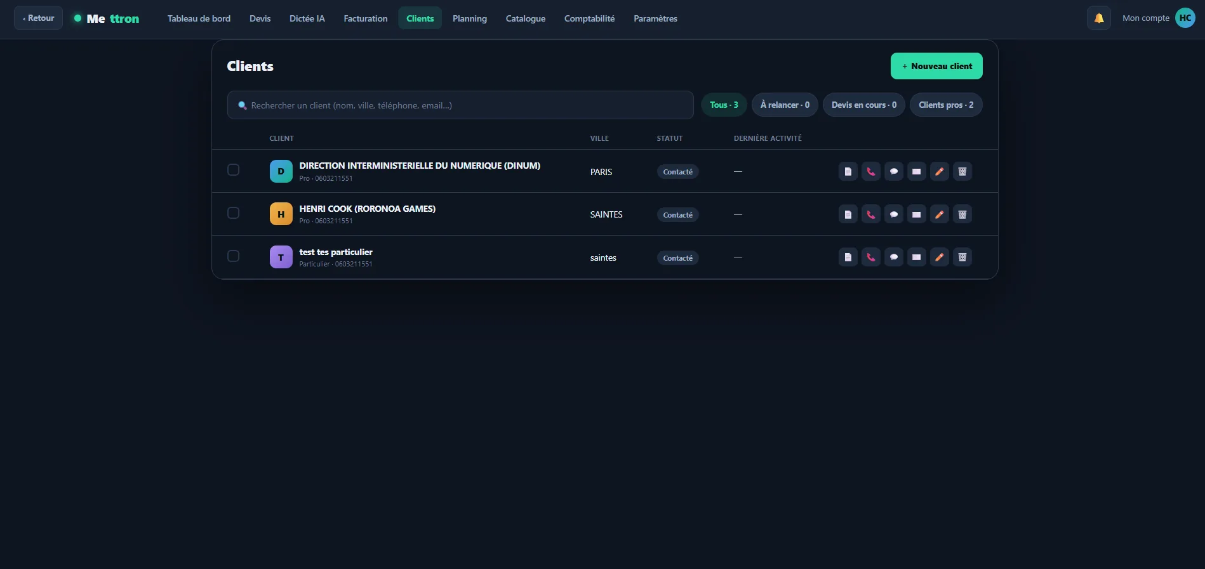Click PARIS city cell

click(x=601, y=172)
